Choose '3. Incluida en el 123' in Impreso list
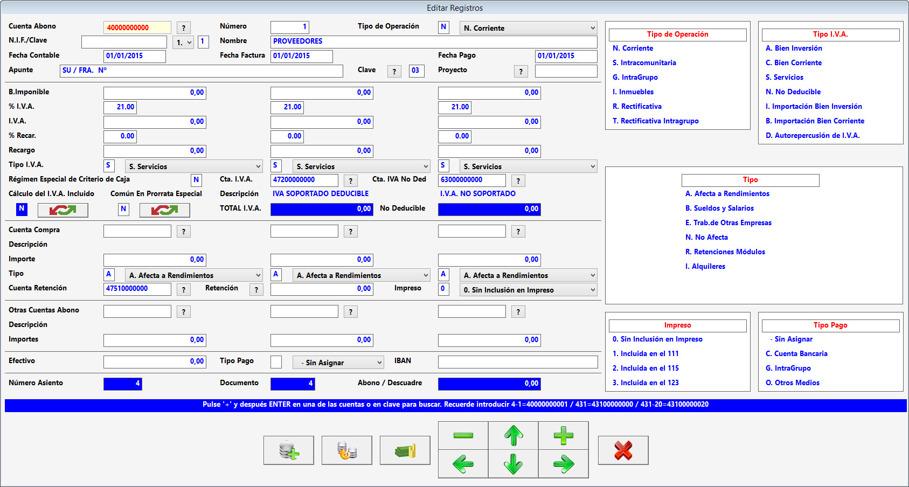 (x=646, y=382)
